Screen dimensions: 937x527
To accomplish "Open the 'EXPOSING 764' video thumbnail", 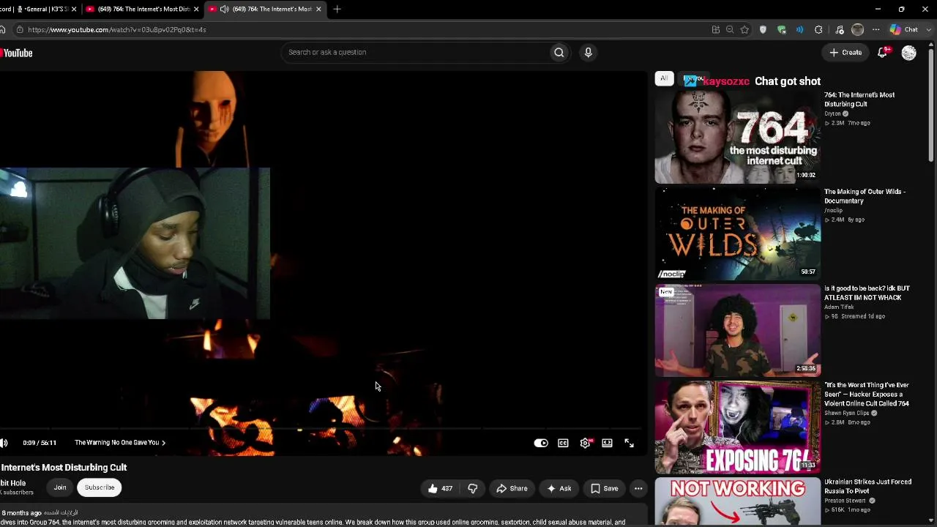I will (x=737, y=427).
